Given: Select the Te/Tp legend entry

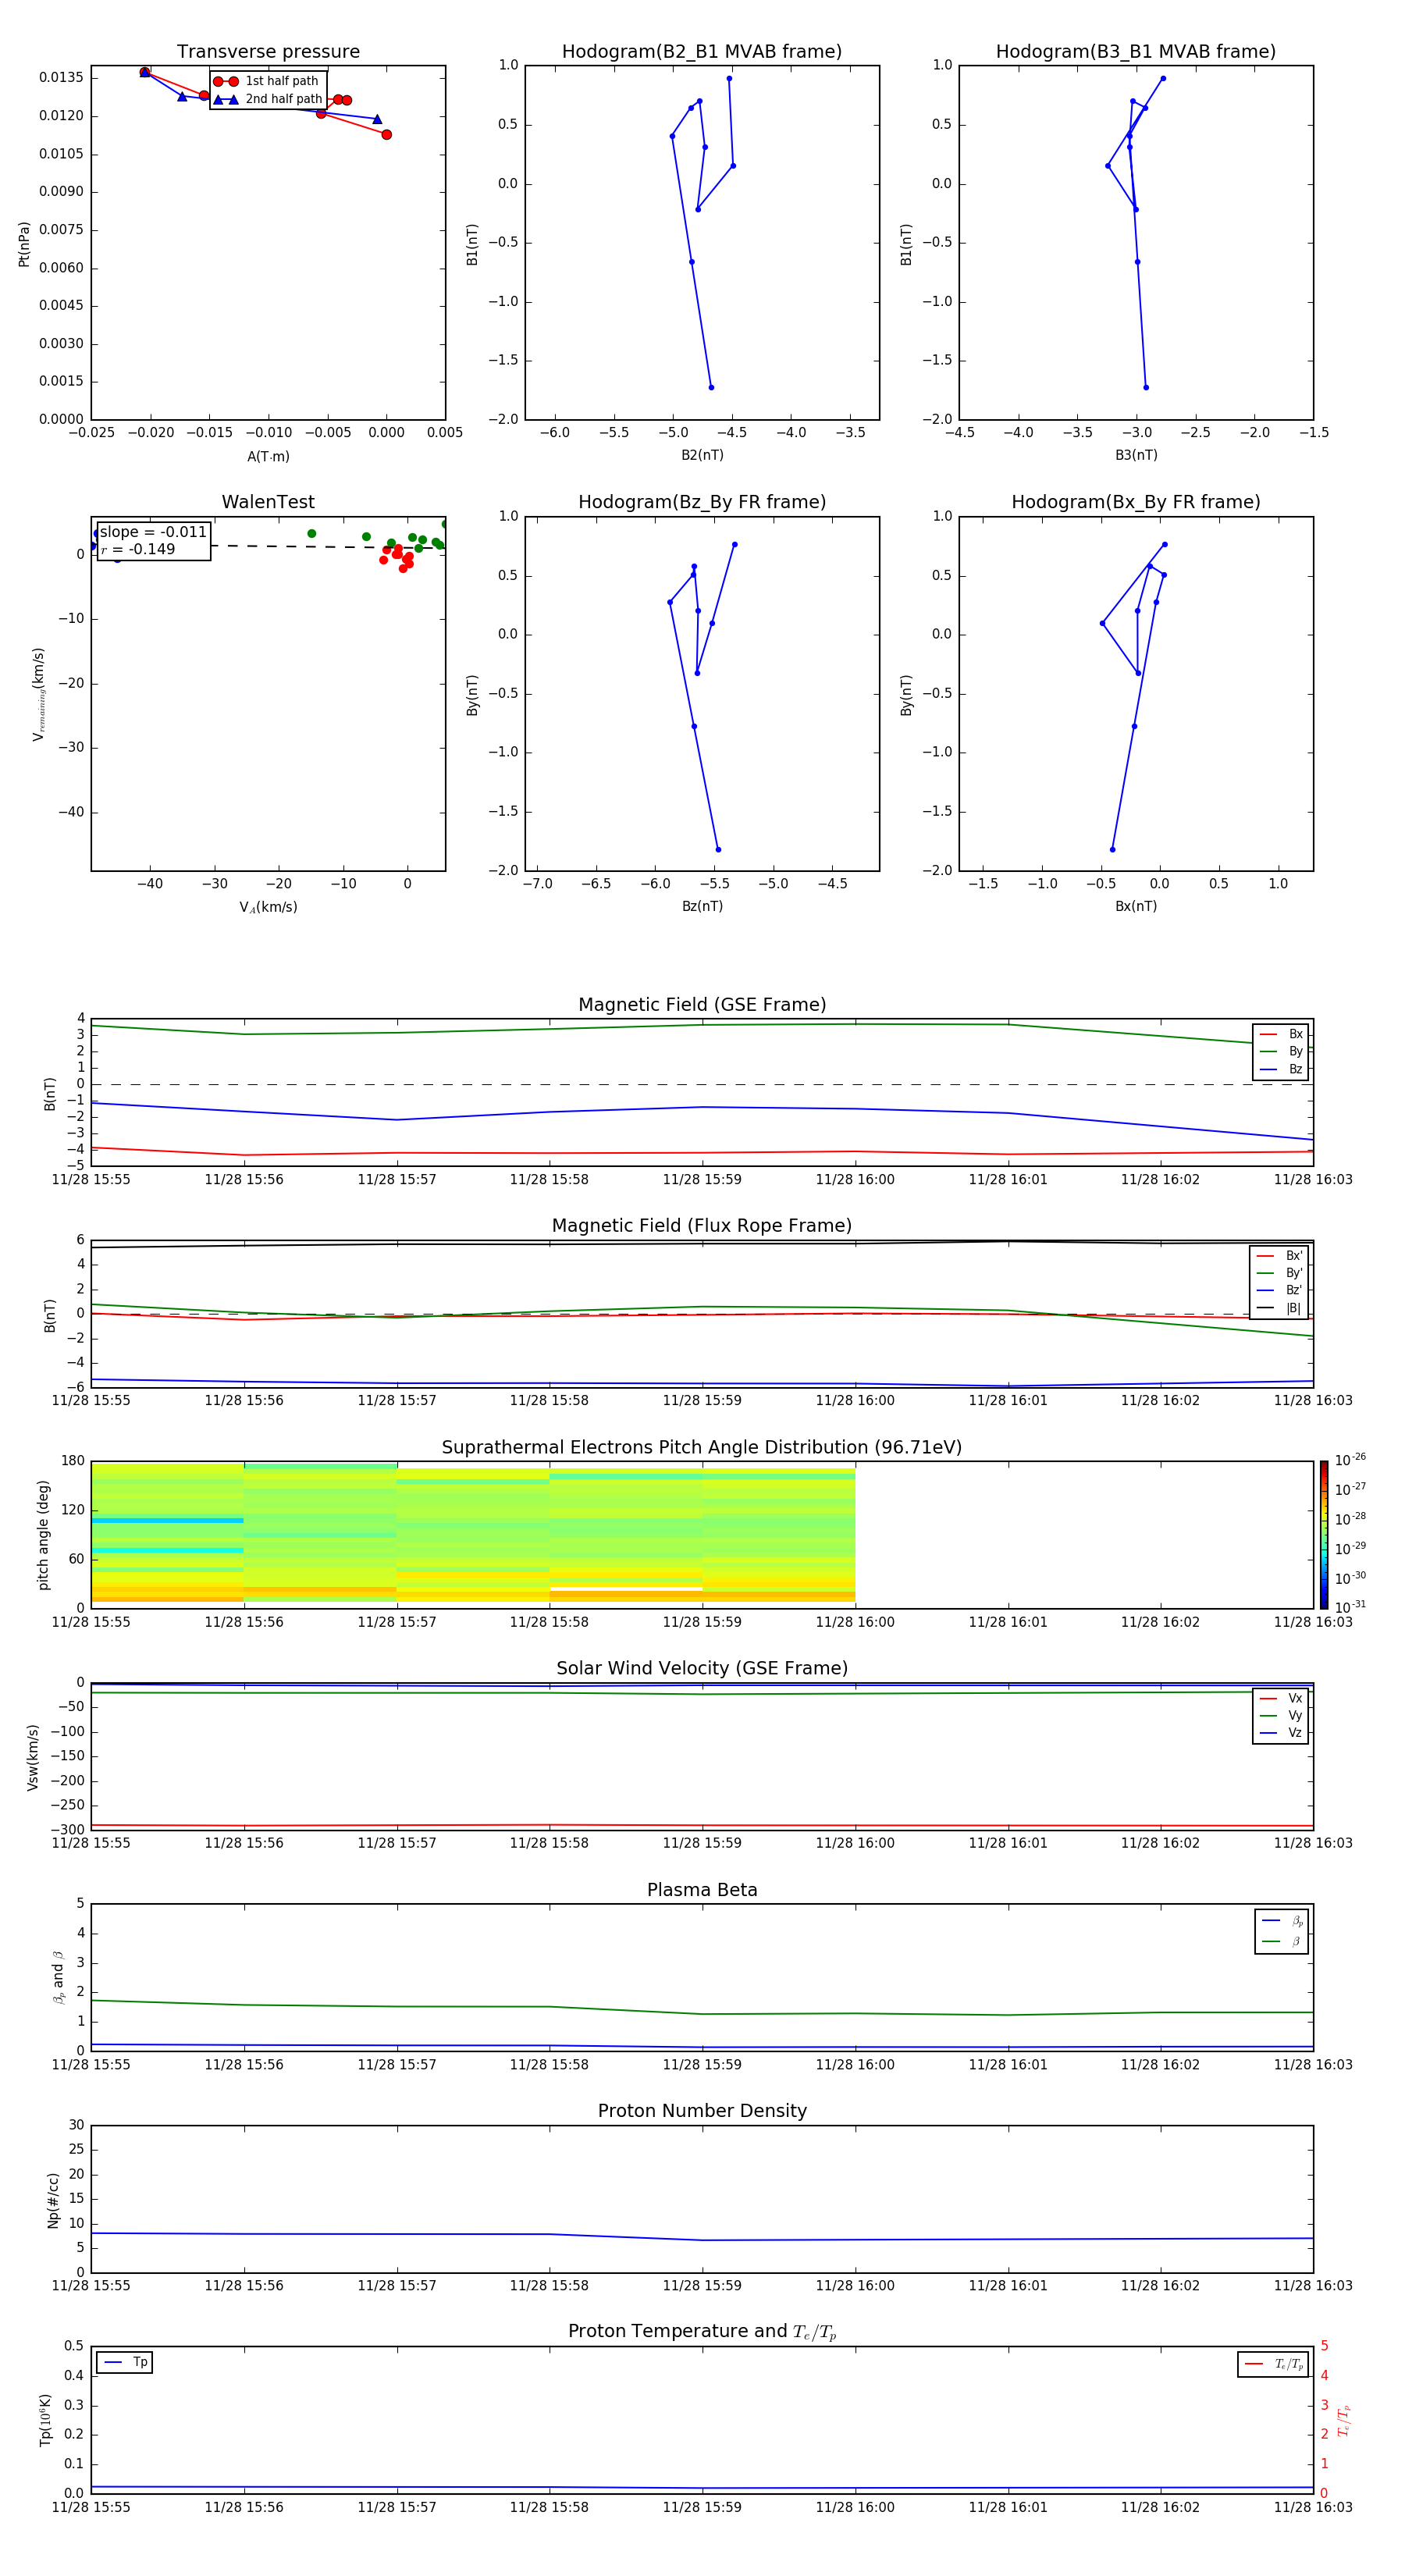Looking at the screenshot, I should click(1273, 2364).
